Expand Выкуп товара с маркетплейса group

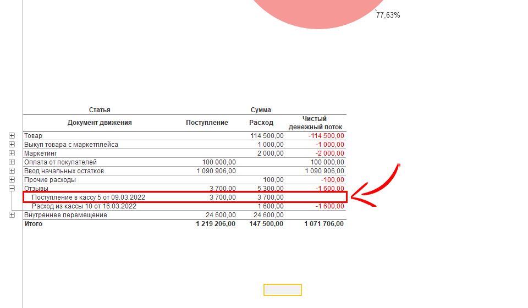click(12, 145)
